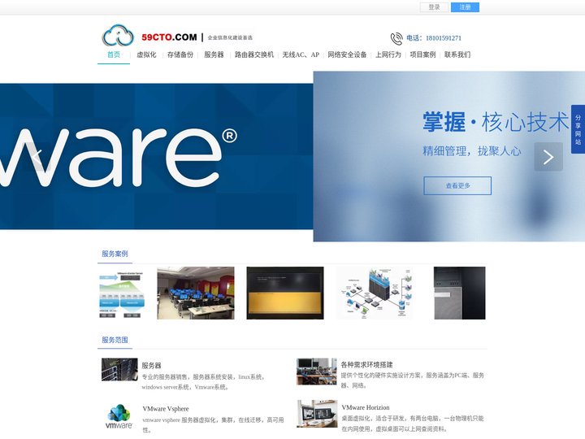The image size is (585, 439).
Task: Select the 首页 navigation tab
Action: click(114, 55)
